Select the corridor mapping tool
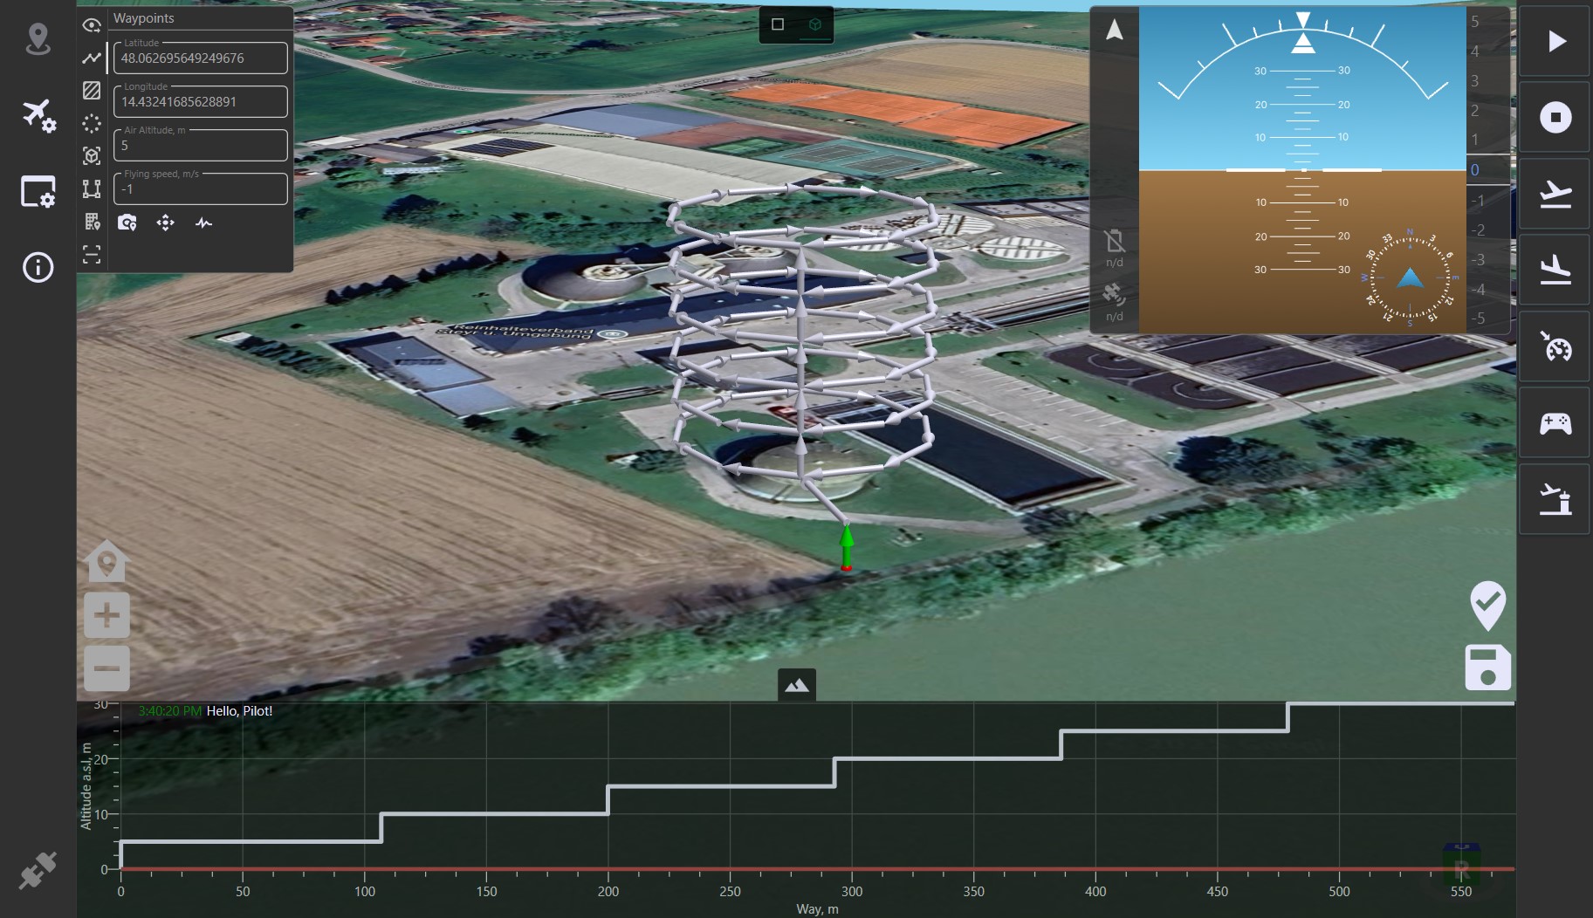This screenshot has width=1593, height=918. pos(92,188)
